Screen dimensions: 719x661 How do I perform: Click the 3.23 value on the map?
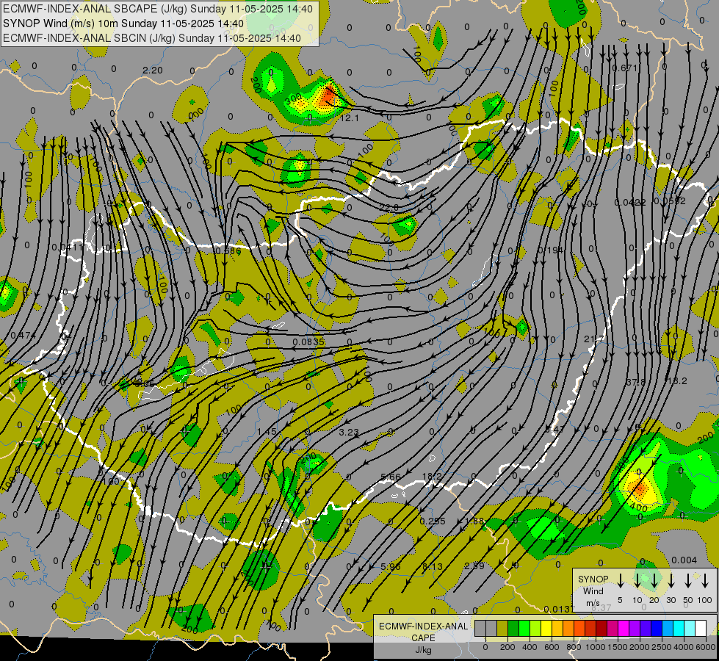pyautogui.click(x=349, y=432)
